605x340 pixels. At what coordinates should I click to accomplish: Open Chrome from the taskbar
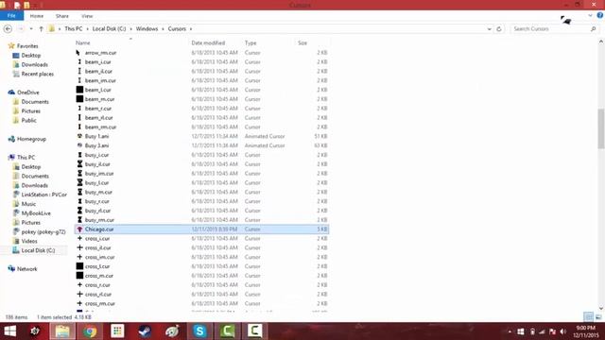[x=90, y=331]
